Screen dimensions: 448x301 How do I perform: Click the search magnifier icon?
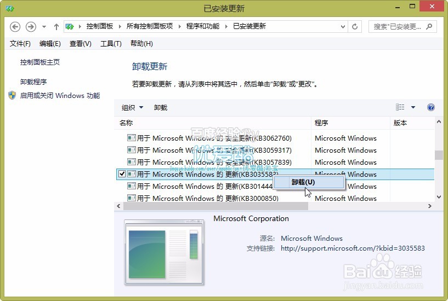tap(429, 26)
